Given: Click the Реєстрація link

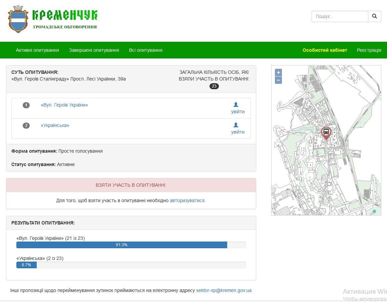Looking at the screenshot, I should (x=369, y=50).
